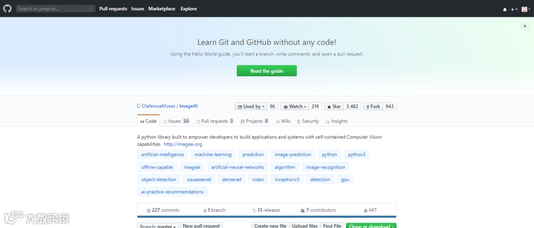Select the densenet topic tag
The width and height of the screenshot is (534, 228).
(x=231, y=179)
